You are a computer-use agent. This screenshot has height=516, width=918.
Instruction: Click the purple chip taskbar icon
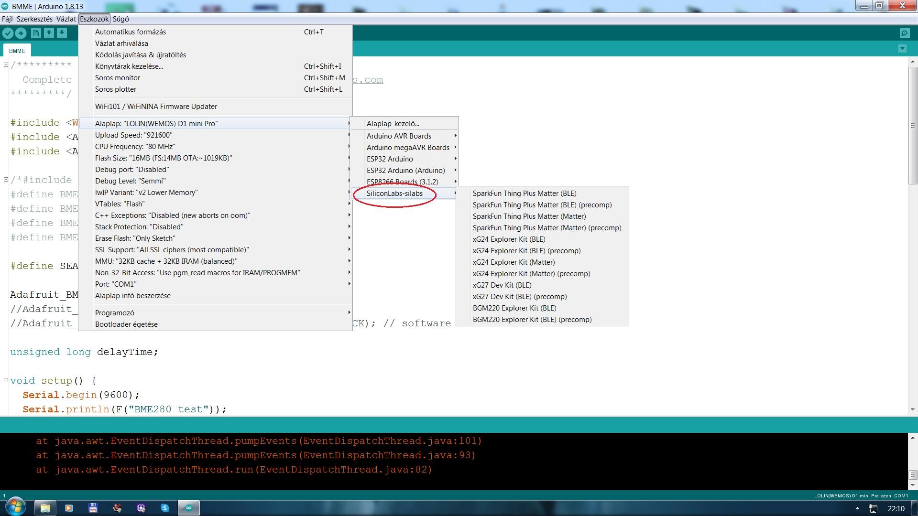(141, 508)
